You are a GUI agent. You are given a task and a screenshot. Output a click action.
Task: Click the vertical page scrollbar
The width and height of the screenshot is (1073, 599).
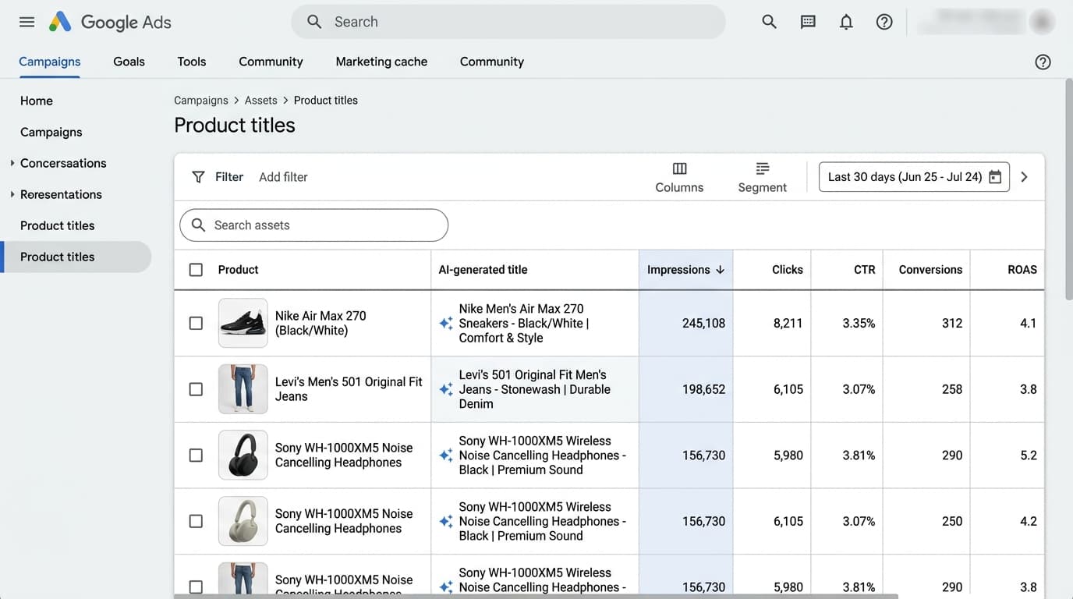point(1068,189)
